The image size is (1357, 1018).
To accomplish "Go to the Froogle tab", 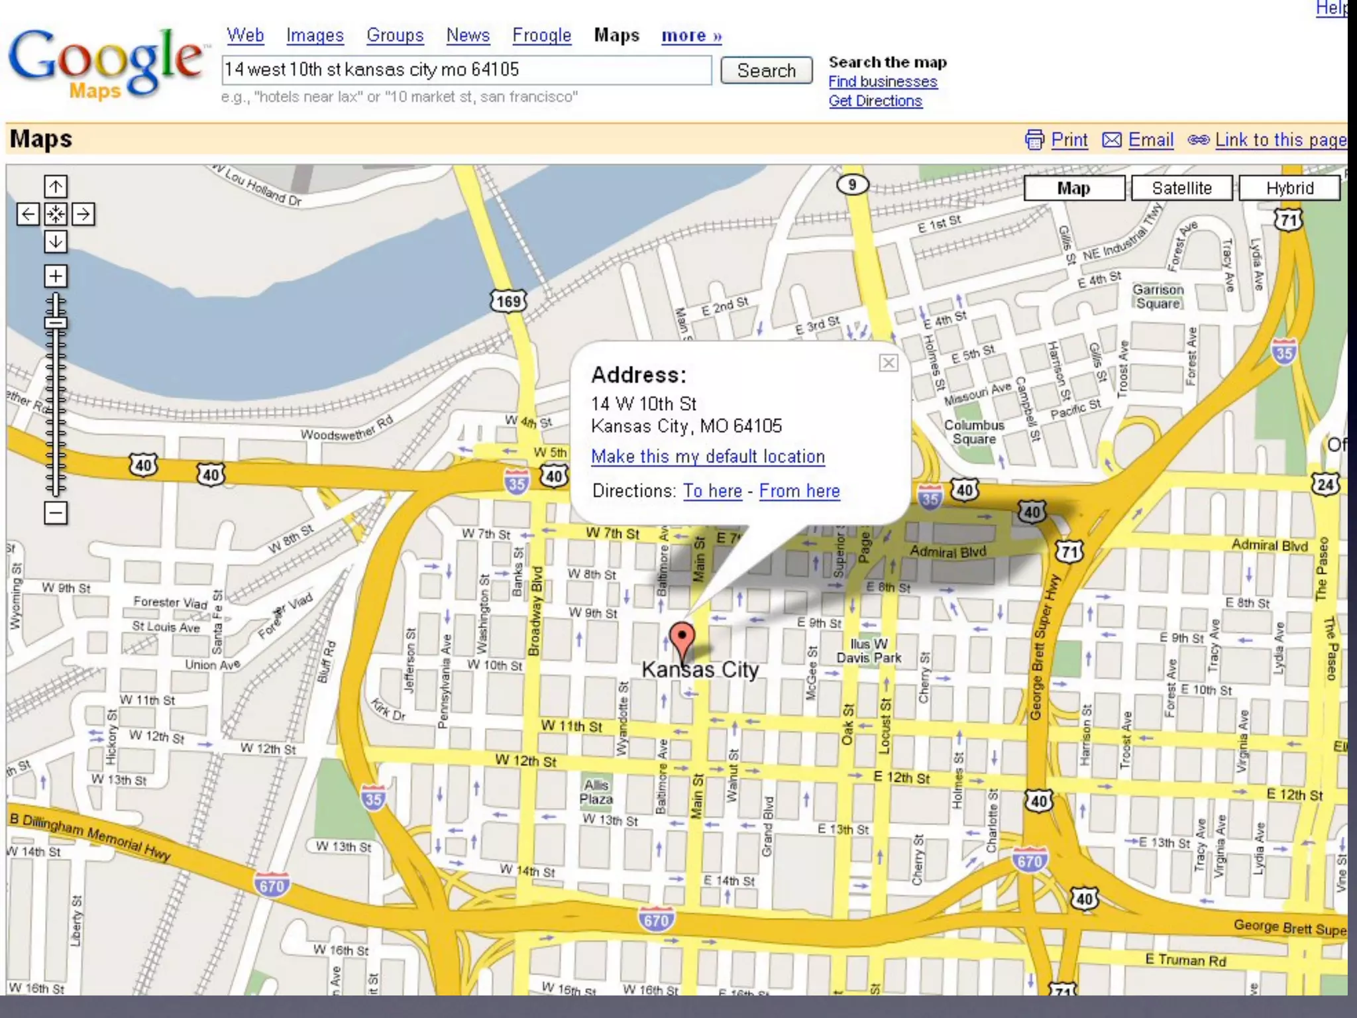I will tap(541, 36).
